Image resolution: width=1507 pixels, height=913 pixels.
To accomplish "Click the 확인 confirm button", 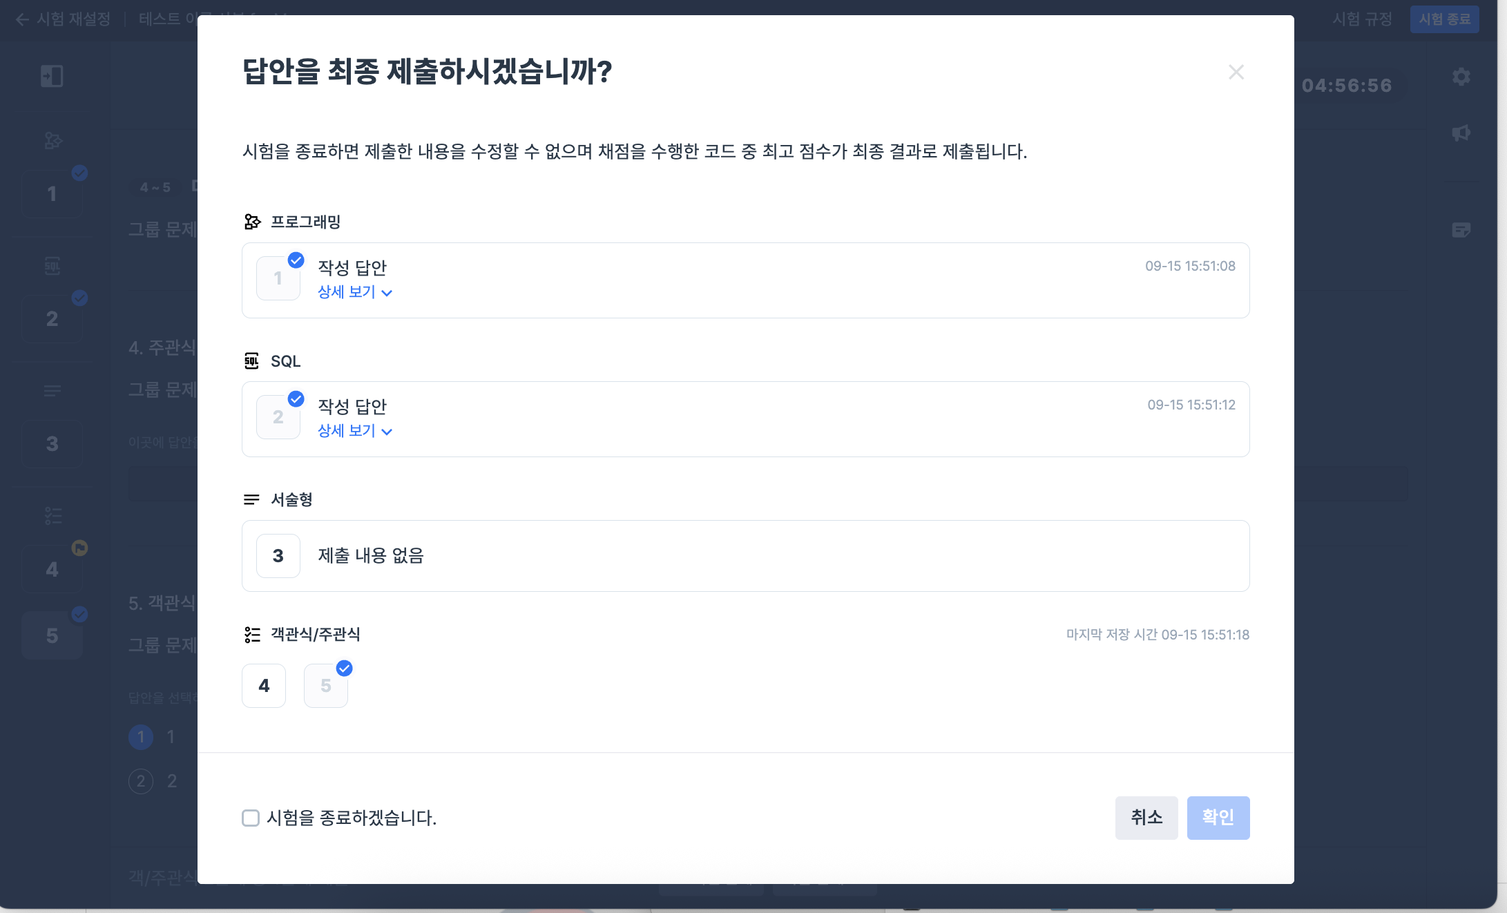I will [x=1218, y=818].
